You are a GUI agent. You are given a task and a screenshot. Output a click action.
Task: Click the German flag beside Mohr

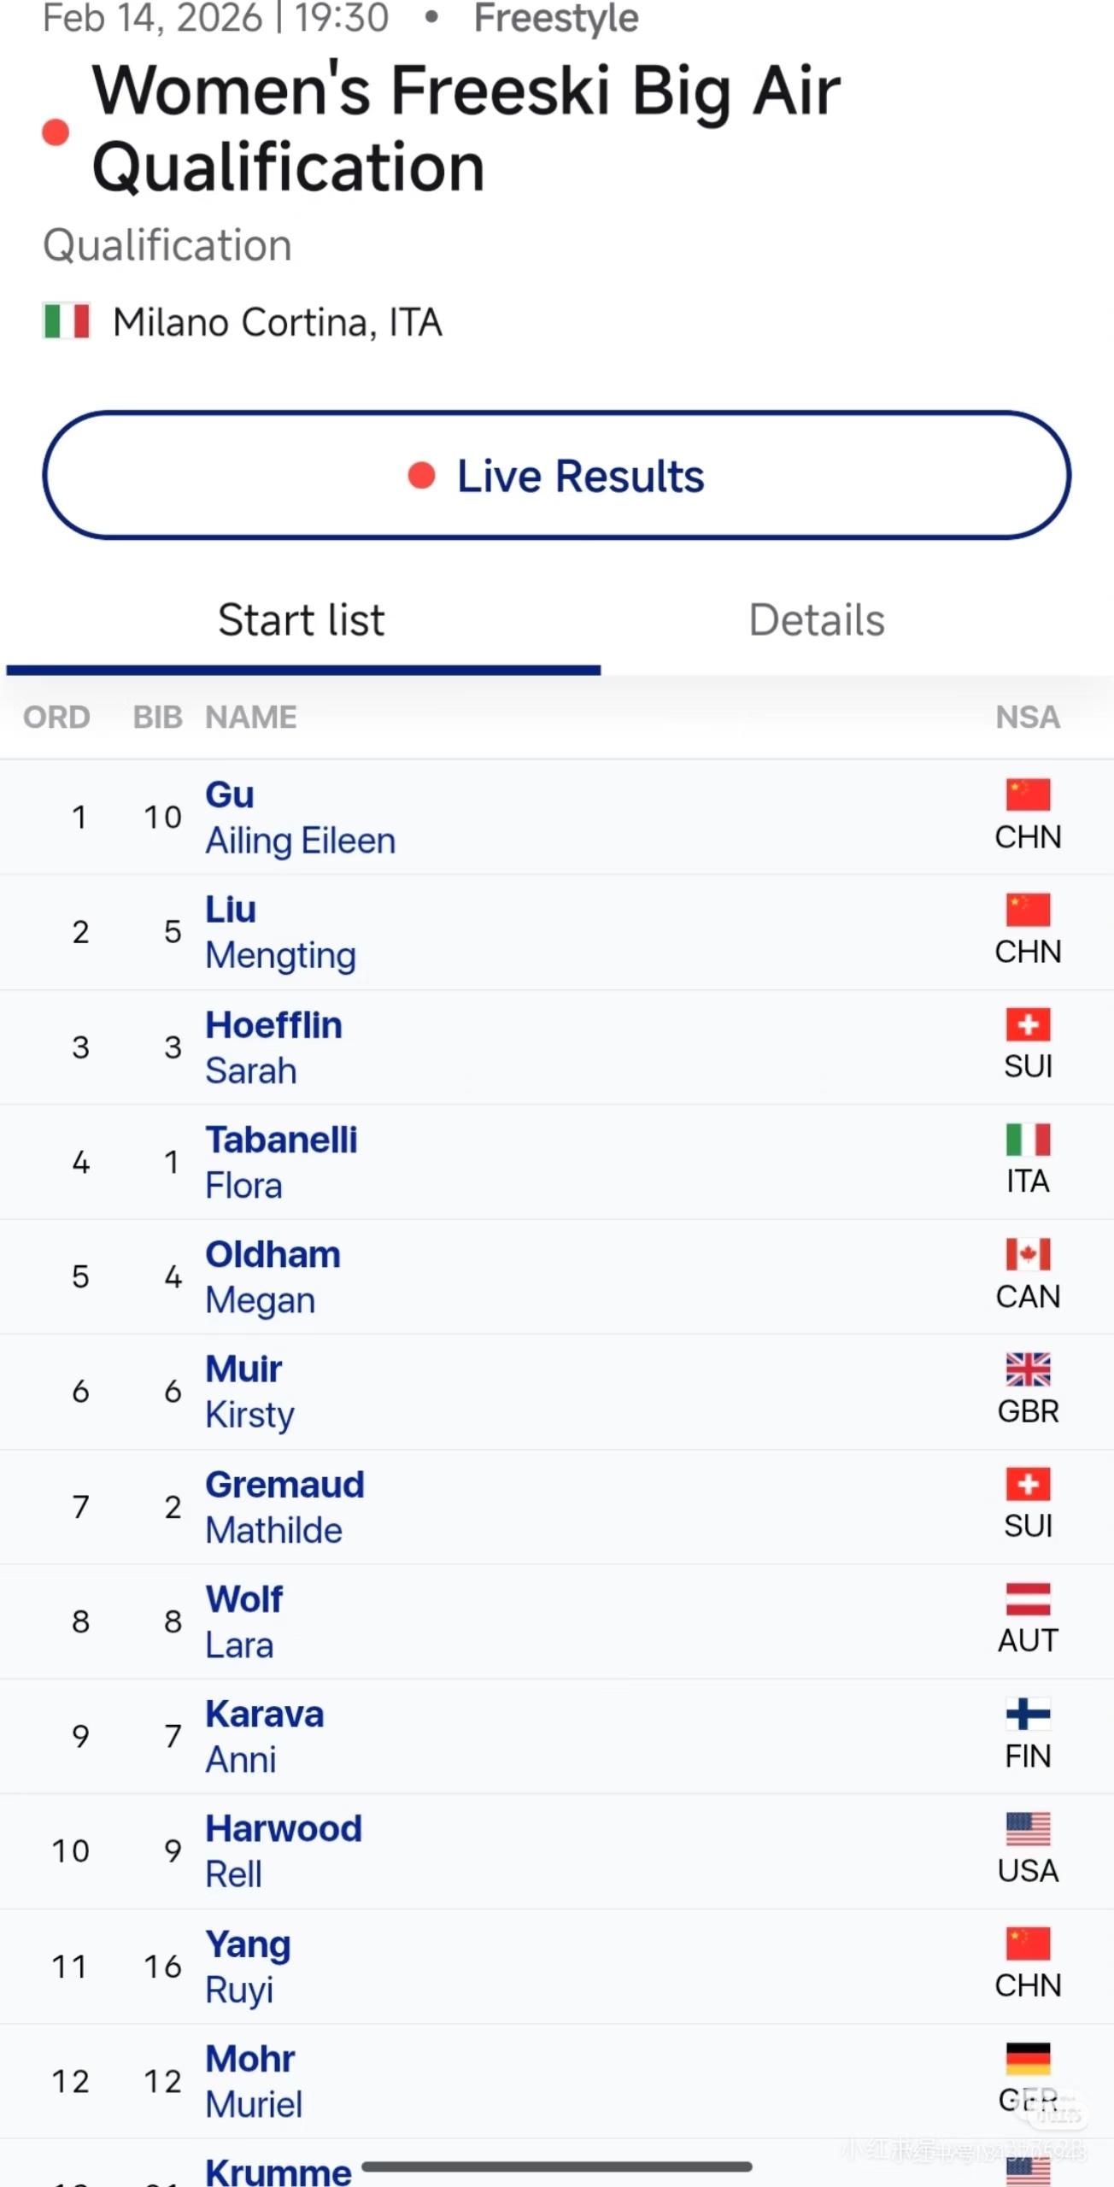[x=1028, y=2059]
